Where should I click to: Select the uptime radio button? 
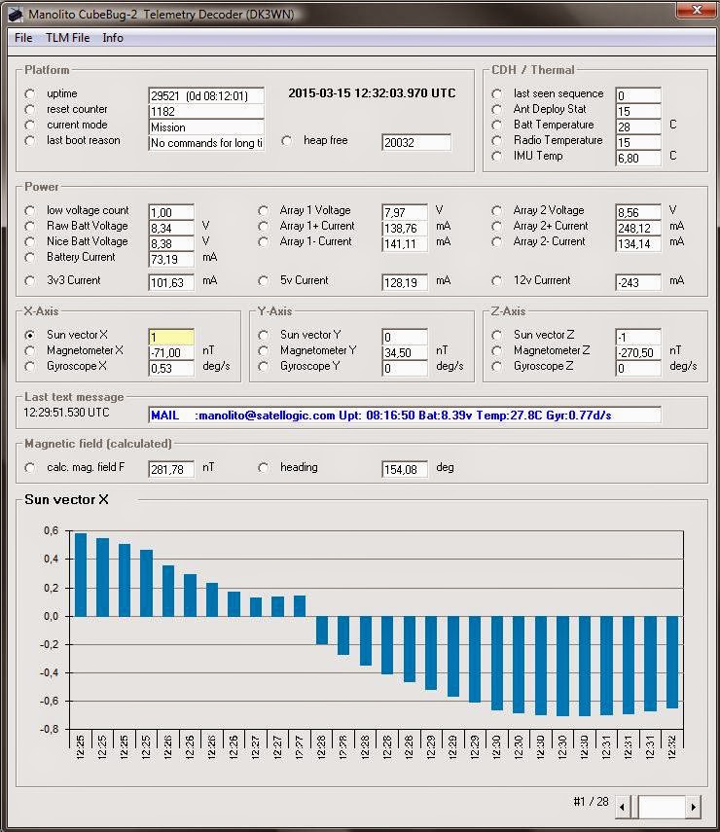coord(30,94)
